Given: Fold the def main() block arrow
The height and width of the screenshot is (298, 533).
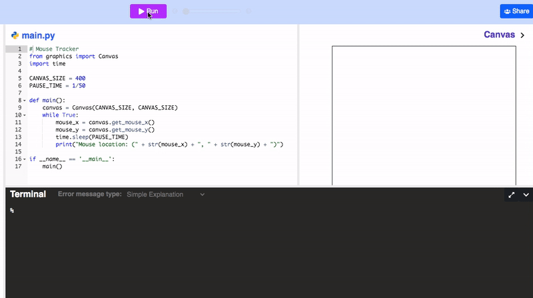Looking at the screenshot, I should coord(25,101).
